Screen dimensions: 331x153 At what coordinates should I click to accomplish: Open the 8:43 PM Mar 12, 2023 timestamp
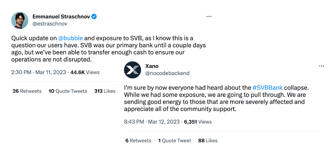[152, 122]
